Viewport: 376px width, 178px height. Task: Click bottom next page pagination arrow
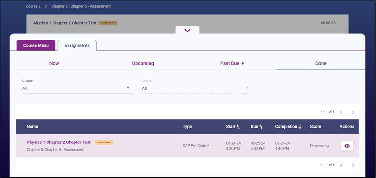coord(353,165)
